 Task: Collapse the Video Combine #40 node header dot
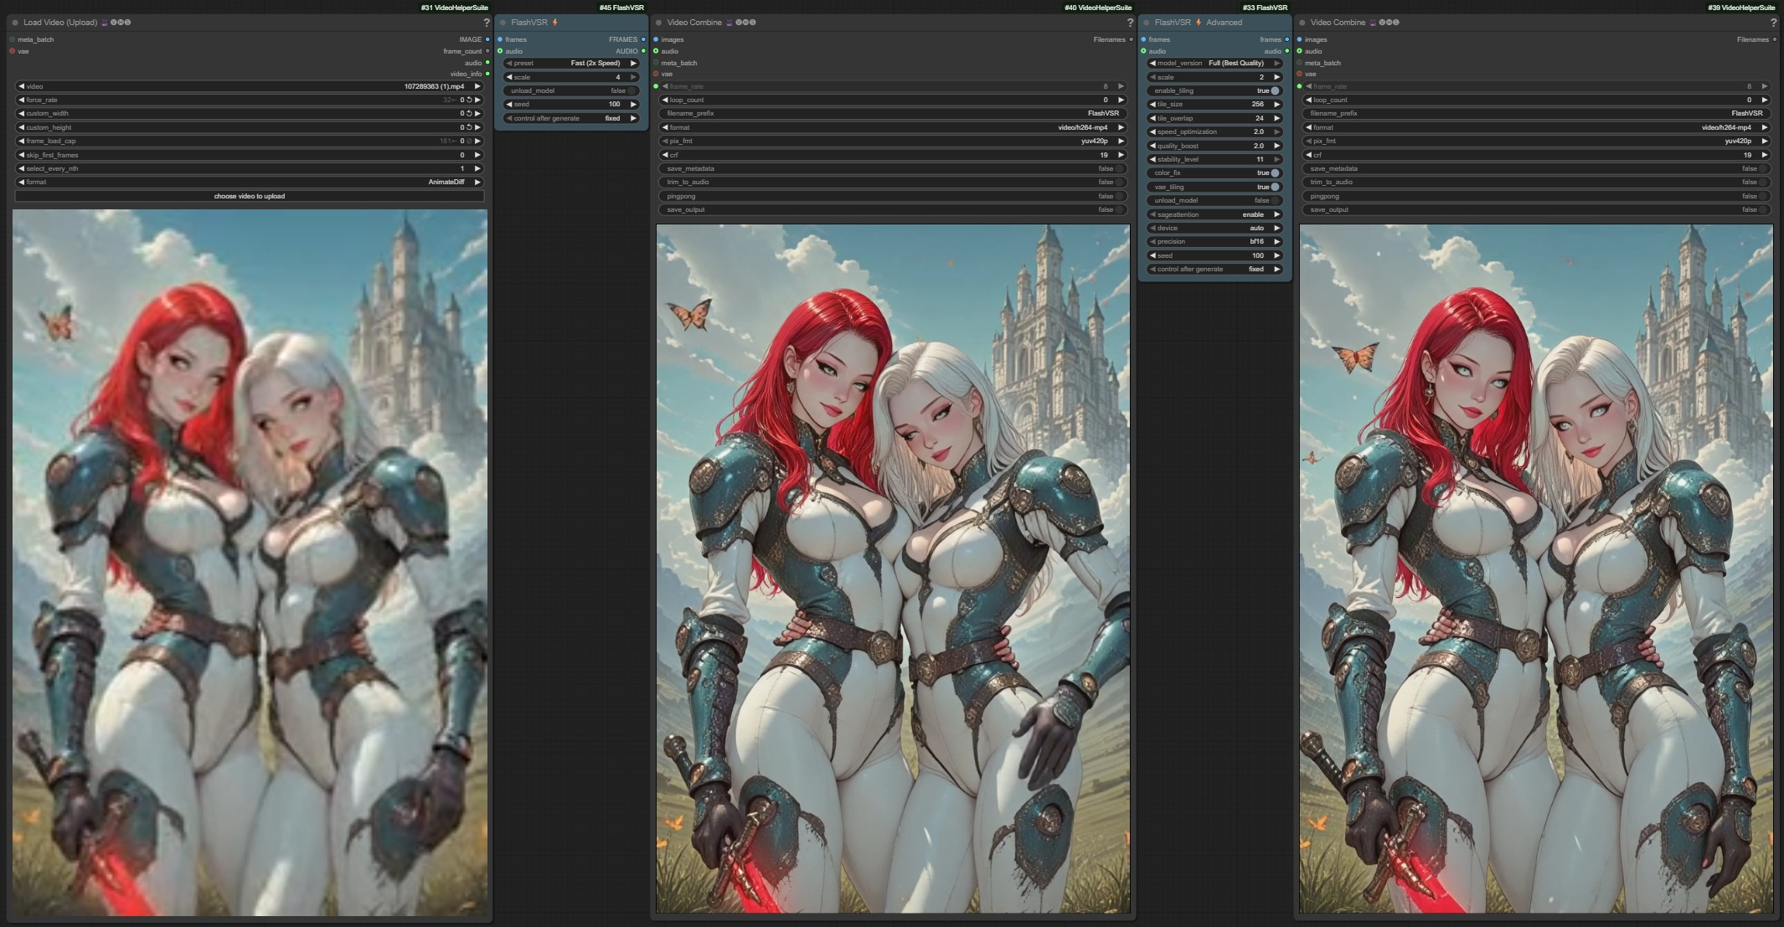(658, 23)
